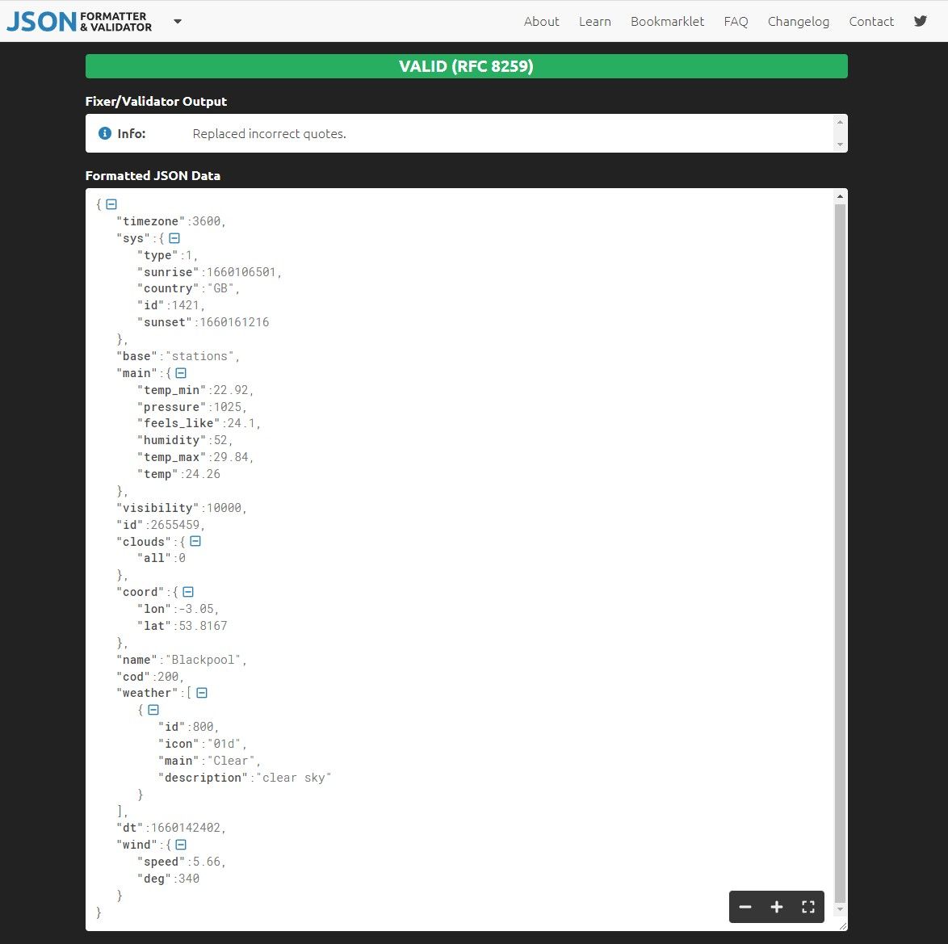Click the Contact link

871,21
